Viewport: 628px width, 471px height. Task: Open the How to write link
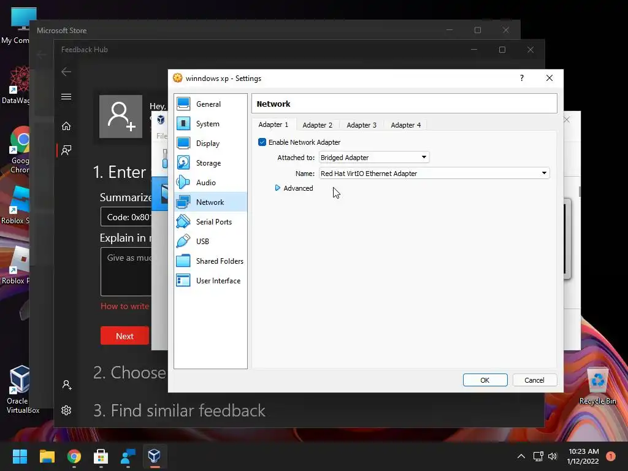[x=124, y=307]
